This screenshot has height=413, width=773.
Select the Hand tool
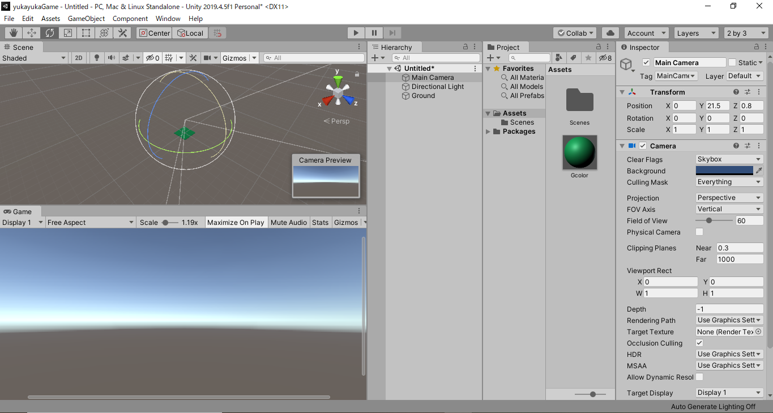click(x=14, y=33)
